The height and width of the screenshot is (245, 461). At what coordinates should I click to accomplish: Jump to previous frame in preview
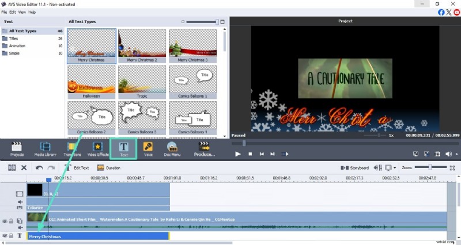click(x=262, y=154)
